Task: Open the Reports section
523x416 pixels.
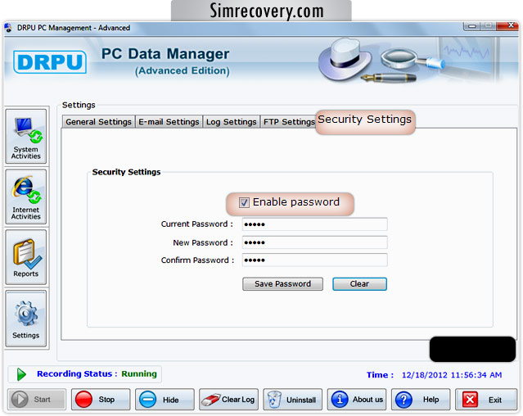Action: tap(25, 257)
